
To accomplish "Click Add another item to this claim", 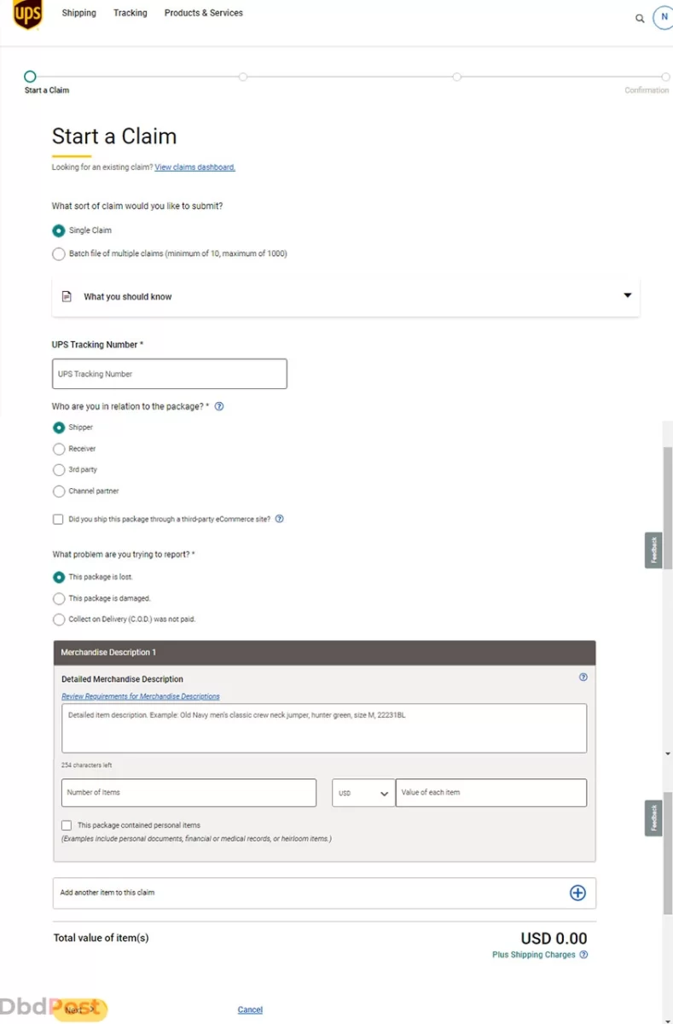I will point(324,893).
